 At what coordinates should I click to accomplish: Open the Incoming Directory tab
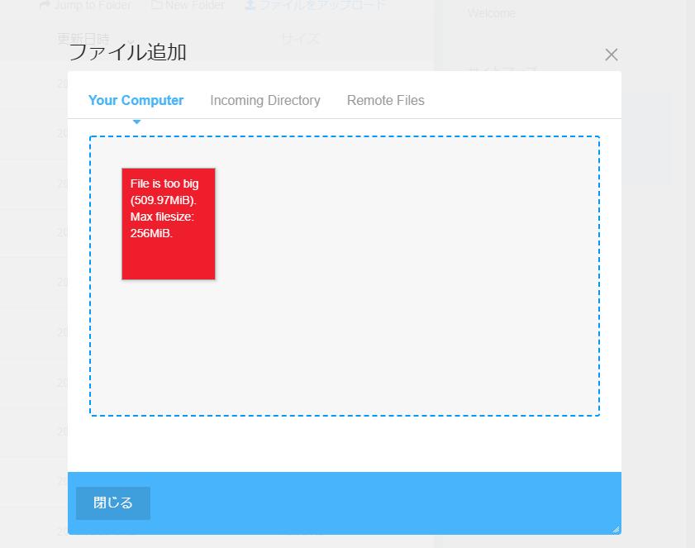(265, 100)
